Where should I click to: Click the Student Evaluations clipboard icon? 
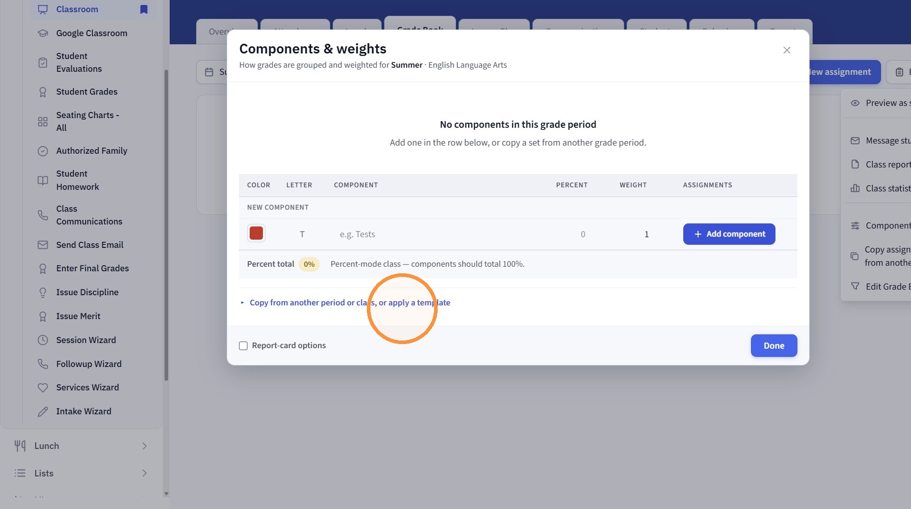pyautogui.click(x=43, y=63)
